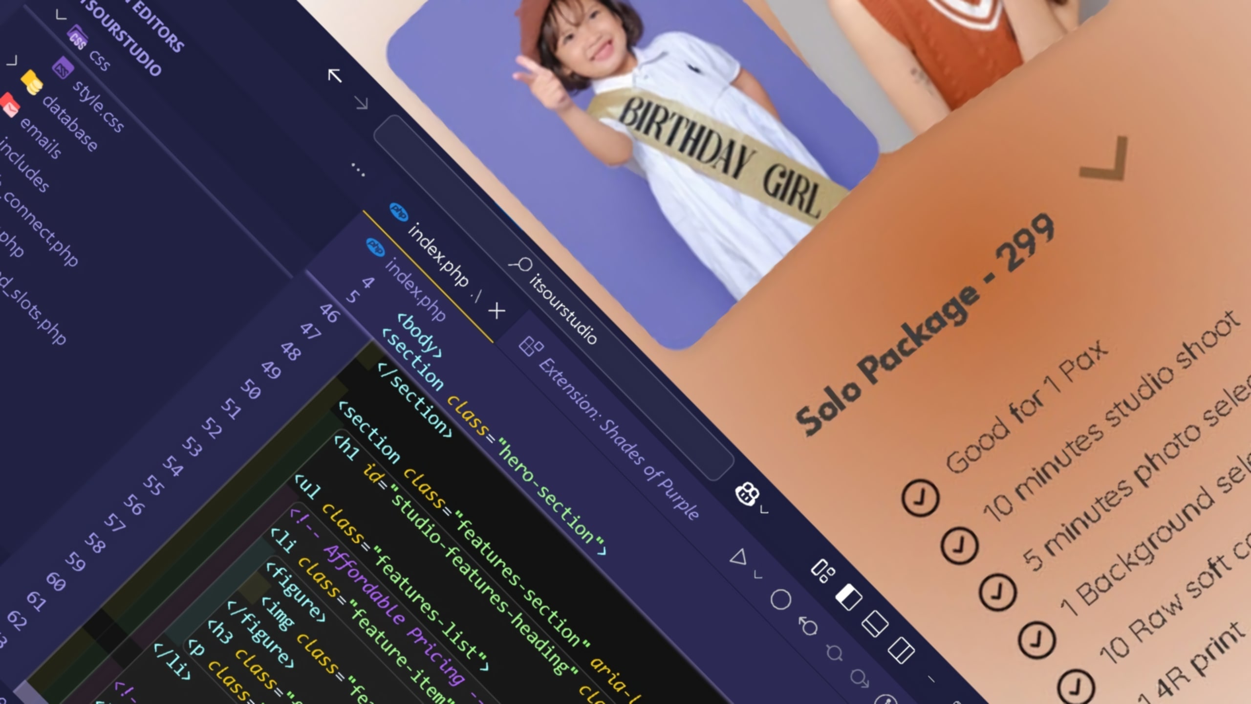1251x704 pixels.
Task: Click the purple css folder icon
Action: [78, 37]
